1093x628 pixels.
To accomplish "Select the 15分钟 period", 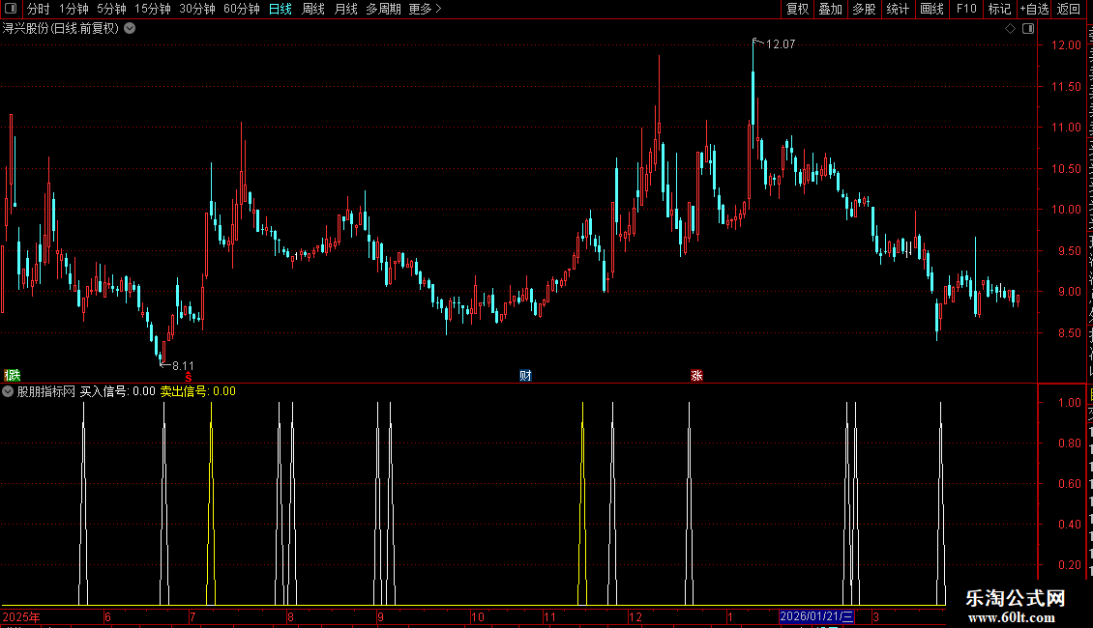I will point(153,9).
